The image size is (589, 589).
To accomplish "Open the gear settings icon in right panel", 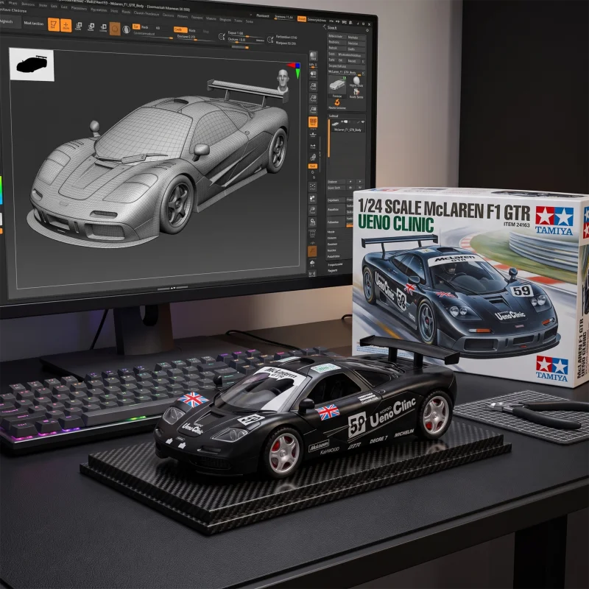I will [367, 30].
